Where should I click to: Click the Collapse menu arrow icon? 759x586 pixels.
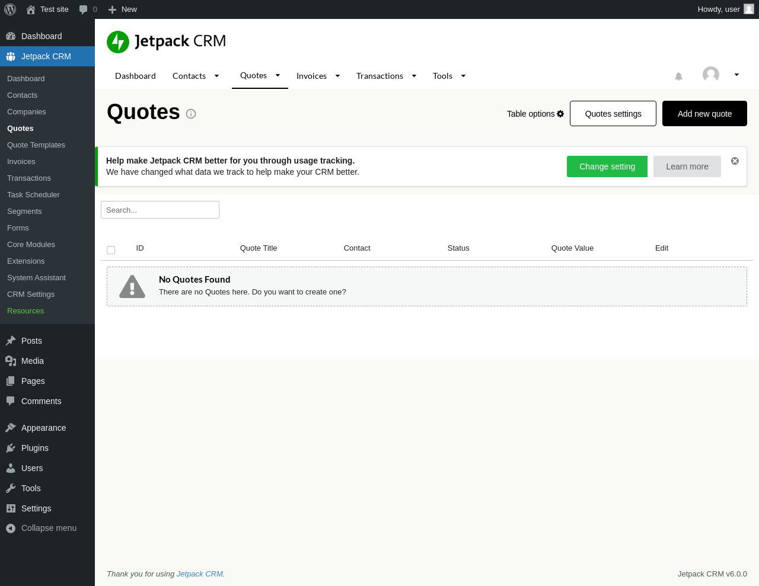(11, 529)
